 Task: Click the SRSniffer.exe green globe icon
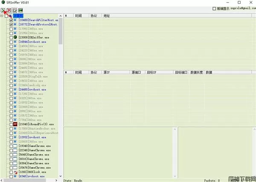[15, 38]
